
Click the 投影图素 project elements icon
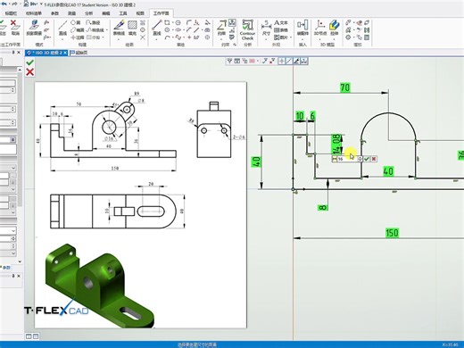tap(34, 29)
